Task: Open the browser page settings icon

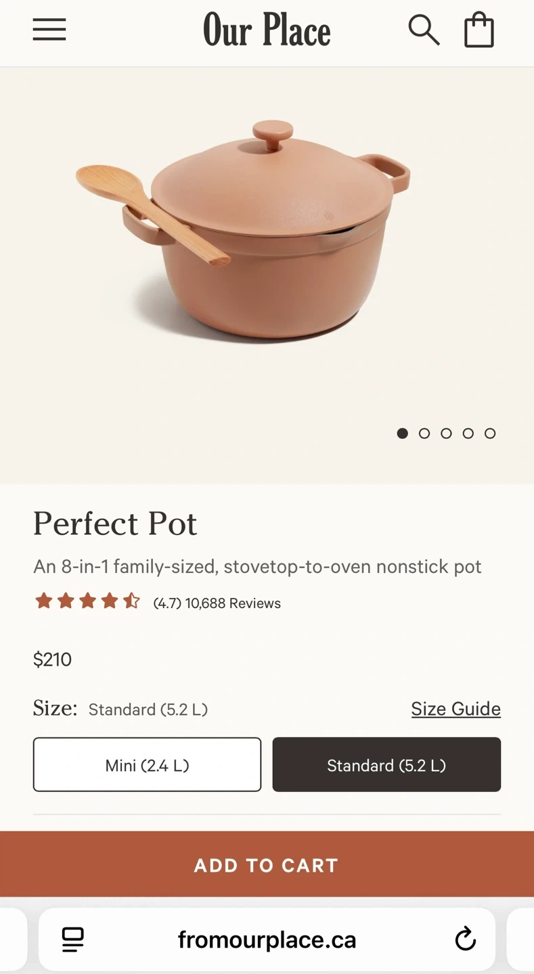Action: (73, 939)
